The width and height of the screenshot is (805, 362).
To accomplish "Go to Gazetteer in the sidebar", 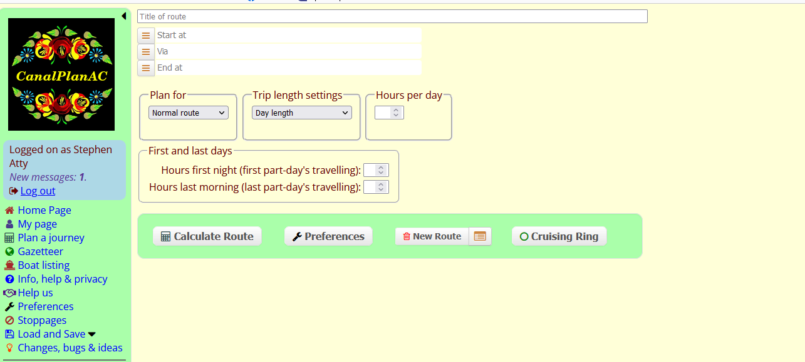I will [x=40, y=251].
